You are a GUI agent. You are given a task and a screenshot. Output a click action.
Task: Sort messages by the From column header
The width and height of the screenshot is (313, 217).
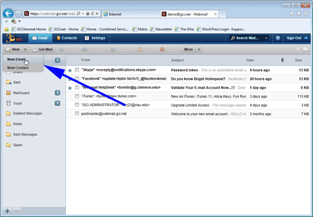86,60
